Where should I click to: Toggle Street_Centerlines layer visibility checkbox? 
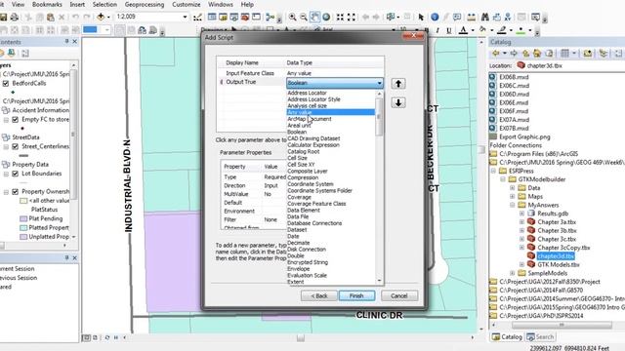(16, 147)
